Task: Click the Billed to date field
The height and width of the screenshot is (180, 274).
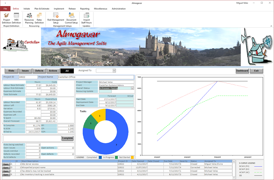Action: (x=33, y=132)
